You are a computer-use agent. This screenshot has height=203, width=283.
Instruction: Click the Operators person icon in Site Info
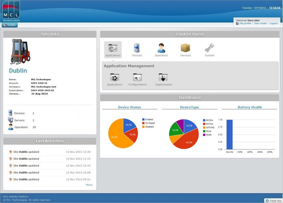coord(11,127)
